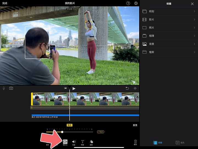Click the 檔案 folder icon

[144, 52]
